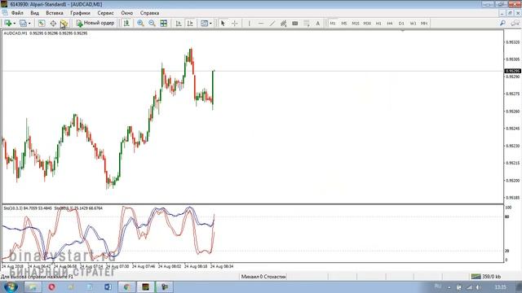This screenshot has width=522, height=293.
Task: Switch to H4 timeframe
Action: 390,24
